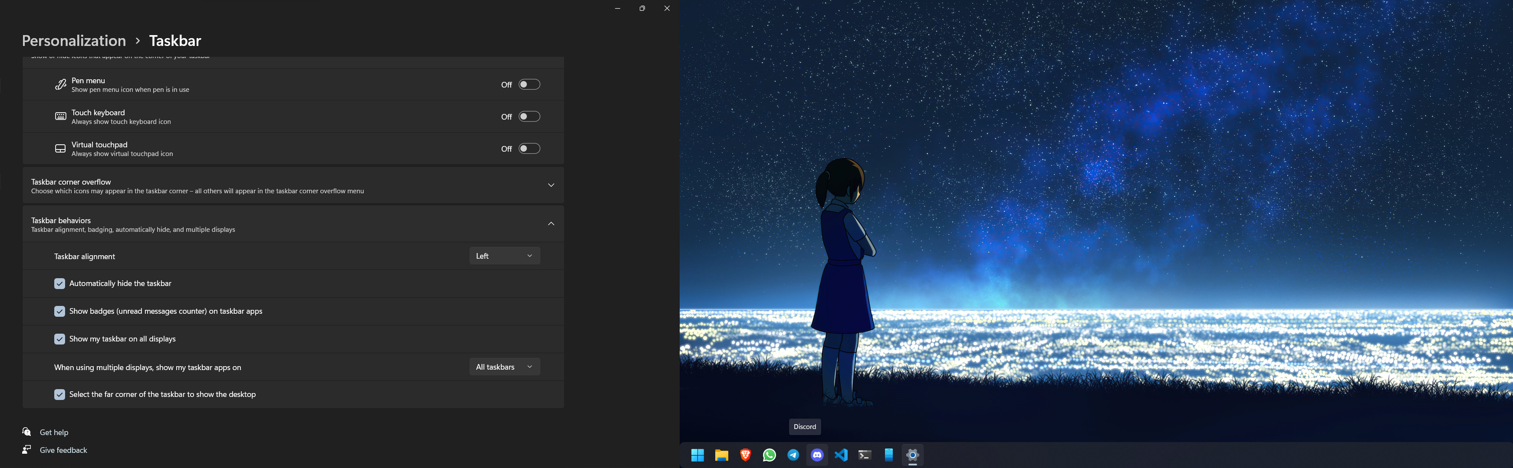Screen dimensions: 1513x468
Task: Enable the Touch keyboard toggle
Action: [x=529, y=117]
